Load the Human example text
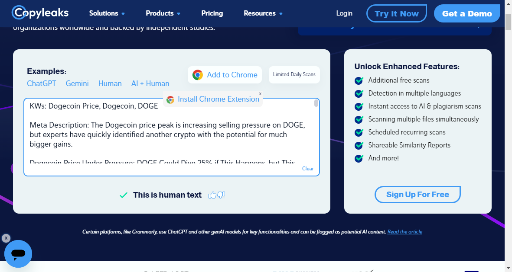The width and height of the screenshot is (512, 272). pos(110,83)
